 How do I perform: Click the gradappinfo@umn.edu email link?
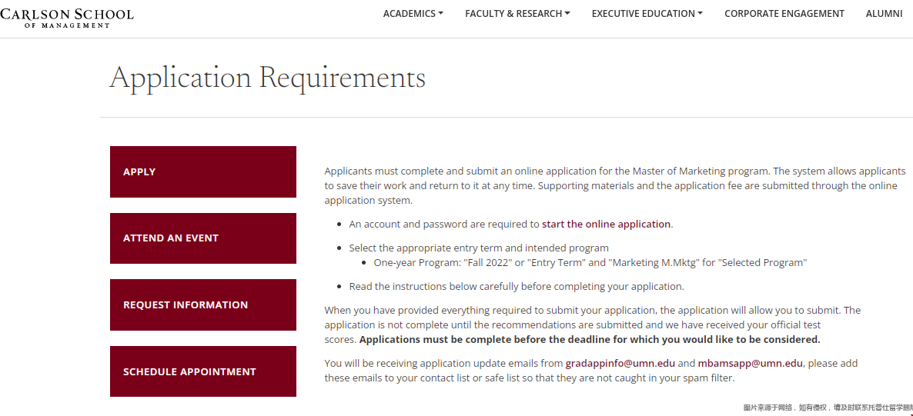coord(620,364)
